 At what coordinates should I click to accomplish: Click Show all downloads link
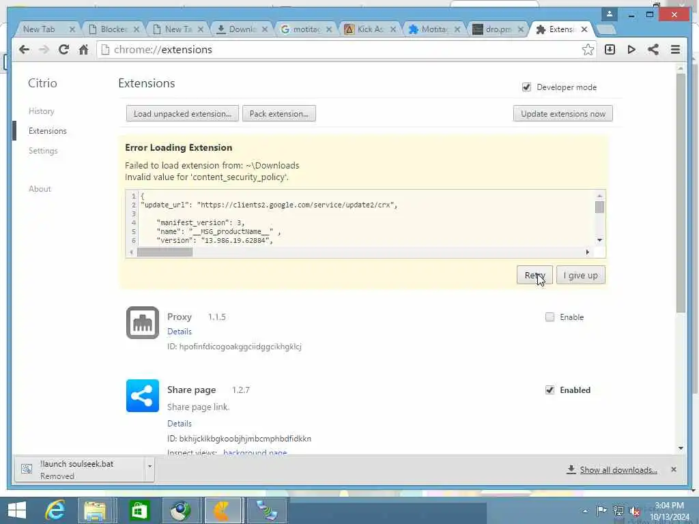tap(618, 470)
